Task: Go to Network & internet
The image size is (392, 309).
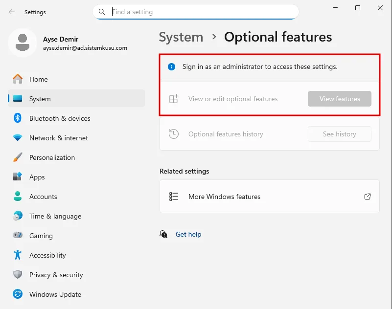Action: tap(76, 138)
